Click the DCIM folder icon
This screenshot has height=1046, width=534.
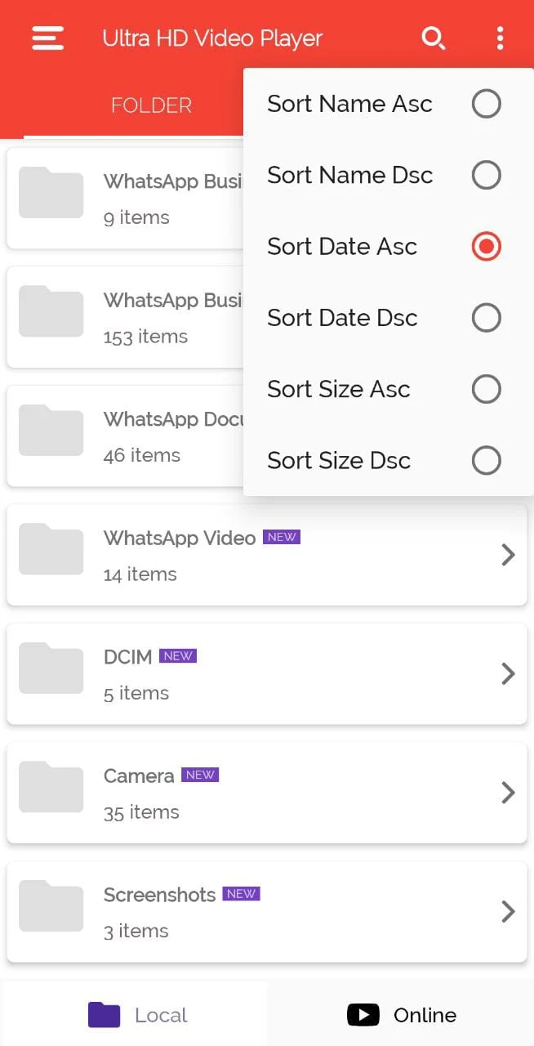pyautogui.click(x=51, y=668)
